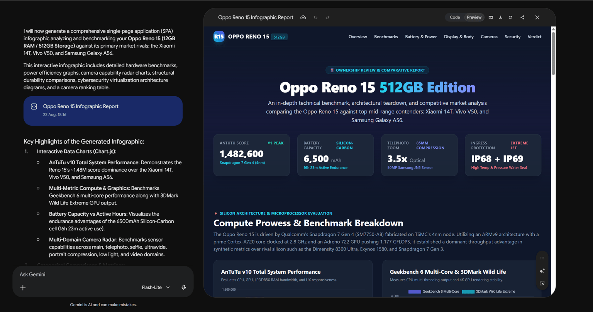Activate the microphone voice input

(x=184, y=287)
